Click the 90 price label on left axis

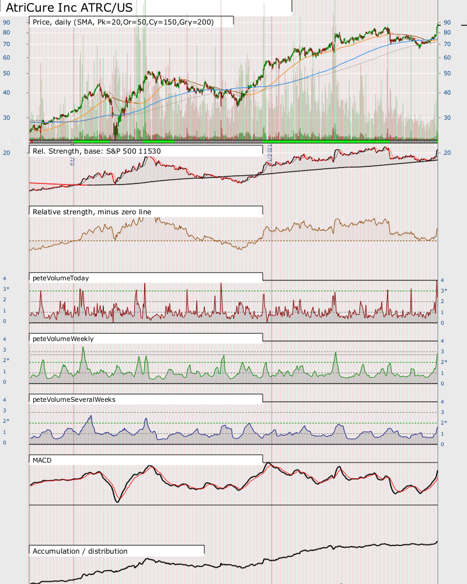(x=6, y=22)
